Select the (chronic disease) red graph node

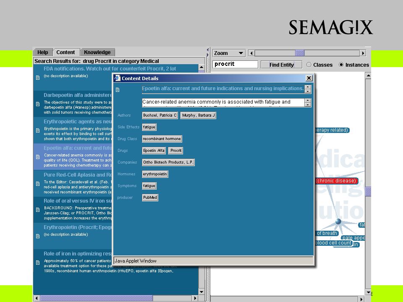click(x=336, y=181)
